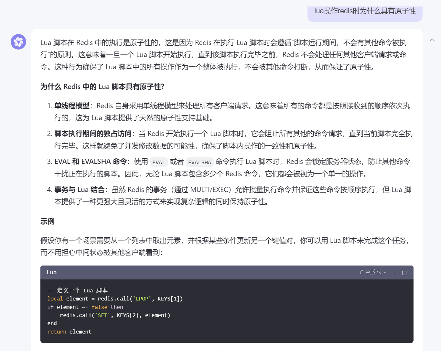Click the code line with redis.call('LPOP'
The height and width of the screenshot is (351, 441).
click(x=115, y=299)
